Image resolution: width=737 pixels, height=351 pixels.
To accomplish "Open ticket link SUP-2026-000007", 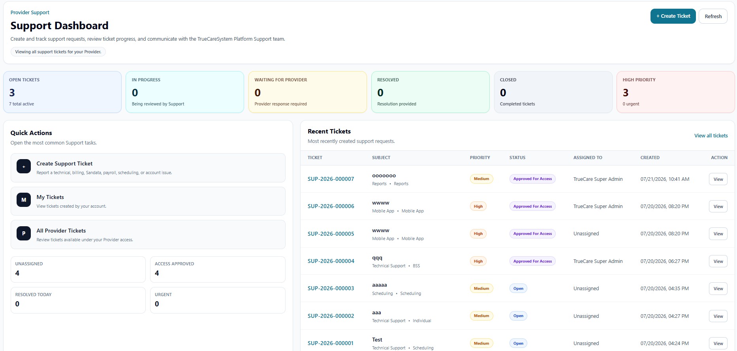I will [x=331, y=179].
